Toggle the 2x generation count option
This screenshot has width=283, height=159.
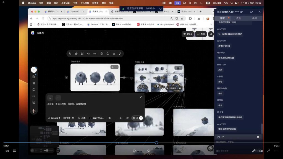tap(128, 118)
